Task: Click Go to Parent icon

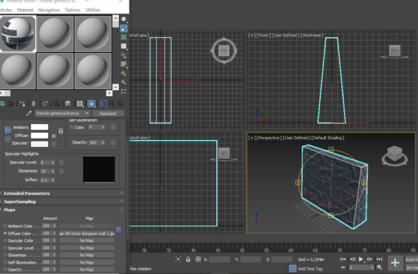Action: point(112,103)
